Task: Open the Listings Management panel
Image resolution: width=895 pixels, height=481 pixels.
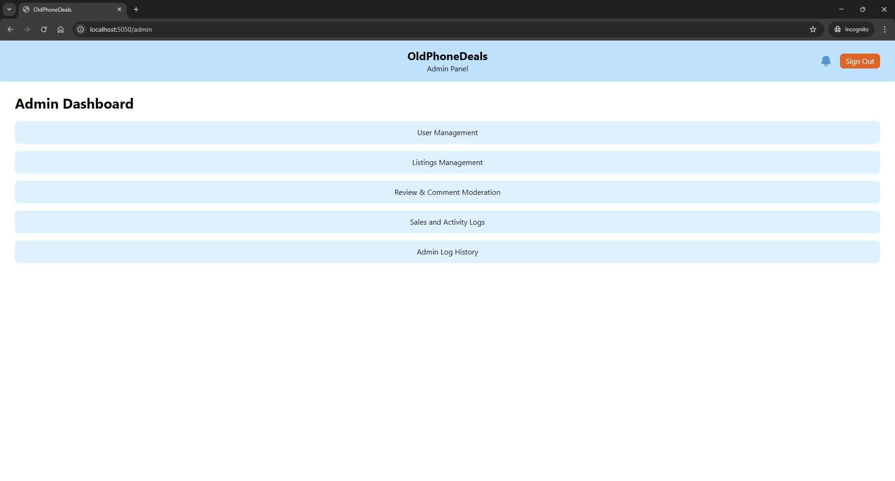Action: click(447, 162)
